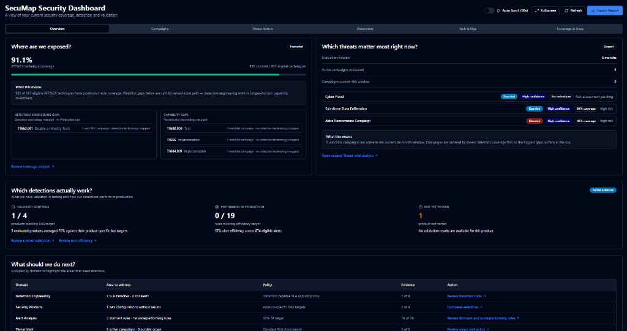Open Complete validation link
Screen dimensions: 627x331
pos(465,307)
